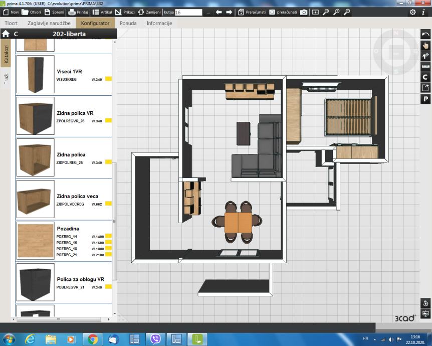Click the Zamijeni replace icon
This screenshot has width=432, height=346.
pos(141,12)
